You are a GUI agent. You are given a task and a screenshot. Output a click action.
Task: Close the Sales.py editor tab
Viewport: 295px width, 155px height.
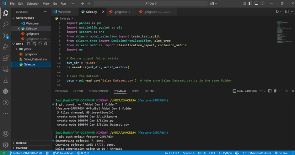[x=103, y=12]
